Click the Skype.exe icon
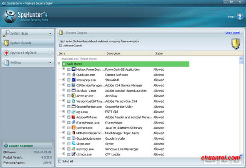The image size is (246, 168). point(73,143)
